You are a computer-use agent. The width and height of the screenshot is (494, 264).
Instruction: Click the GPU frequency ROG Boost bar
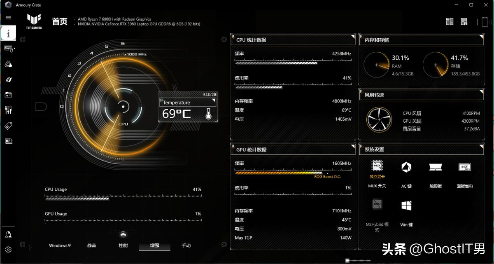click(x=293, y=172)
